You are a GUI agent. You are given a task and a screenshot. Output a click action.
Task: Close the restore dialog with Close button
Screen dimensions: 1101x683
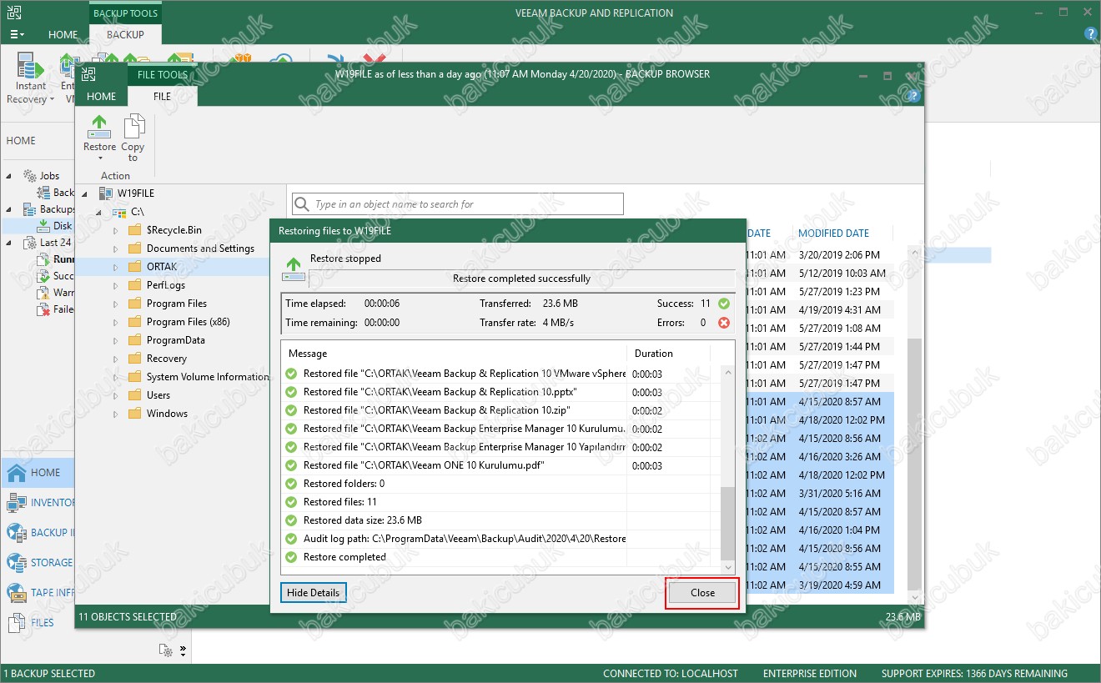click(702, 593)
